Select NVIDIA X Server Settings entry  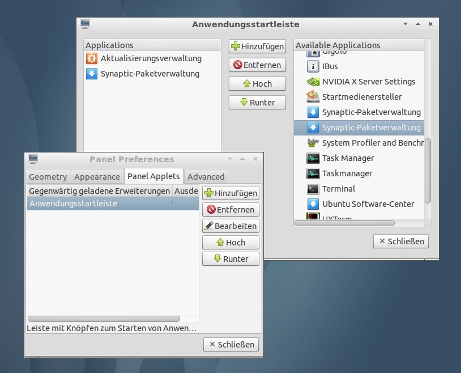coord(359,82)
